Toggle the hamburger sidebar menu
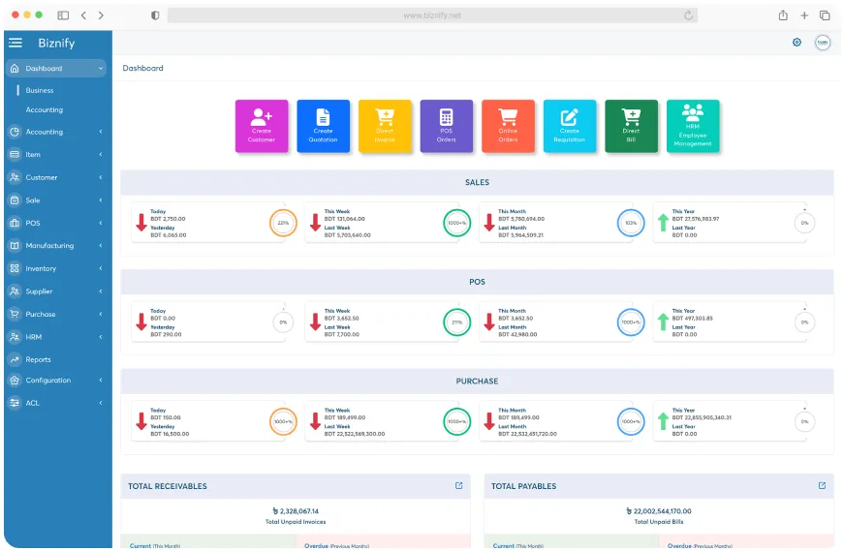The height and width of the screenshot is (552, 845). click(16, 43)
